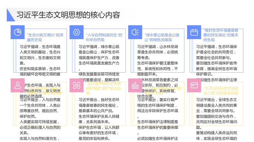This screenshot has height=142, width=254.
Task: Click the blue speaker megaphone icon
Action: (135, 32)
